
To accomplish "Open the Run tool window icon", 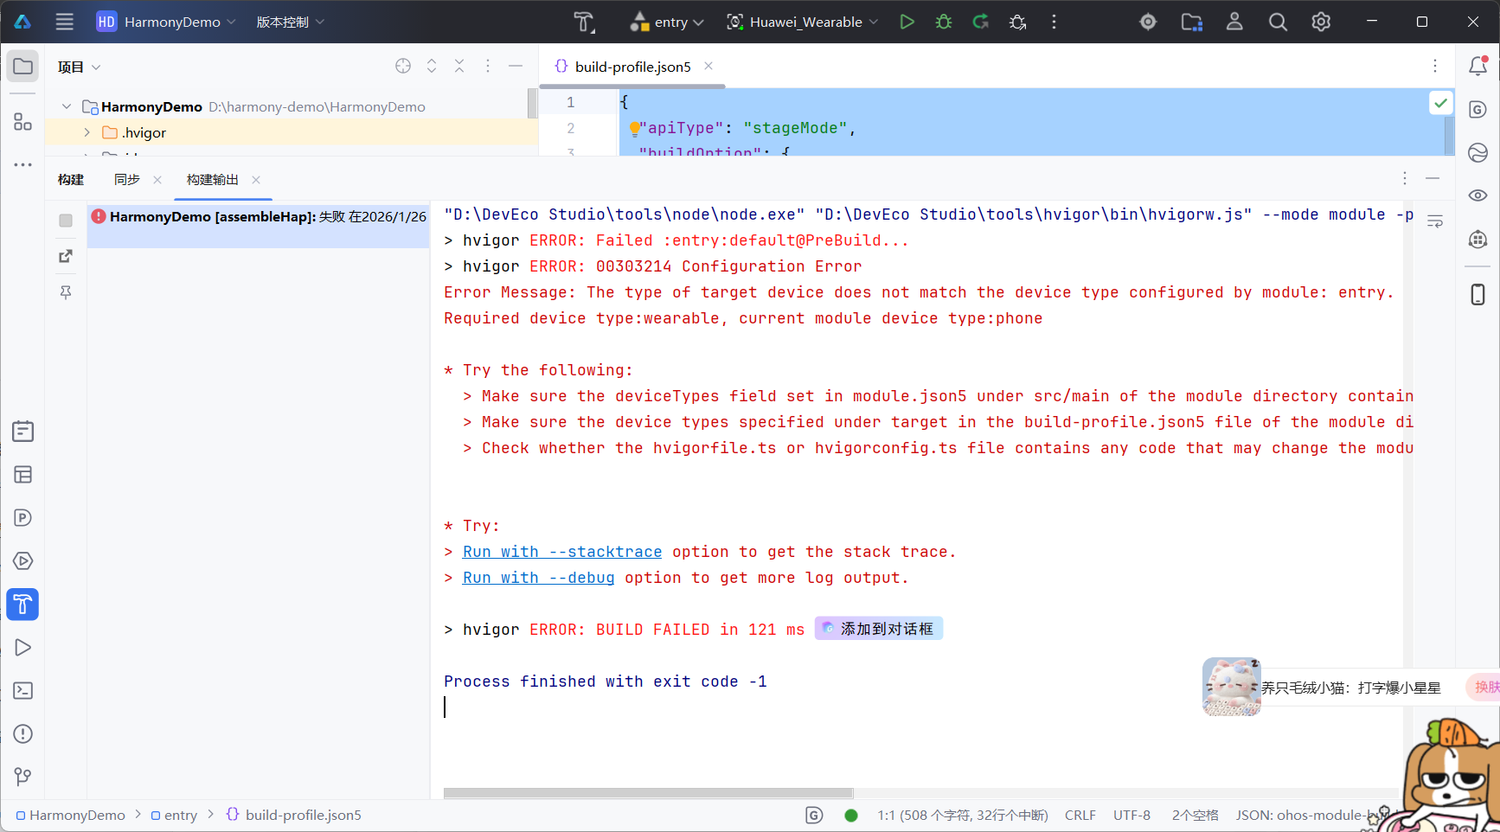I will point(23,648).
